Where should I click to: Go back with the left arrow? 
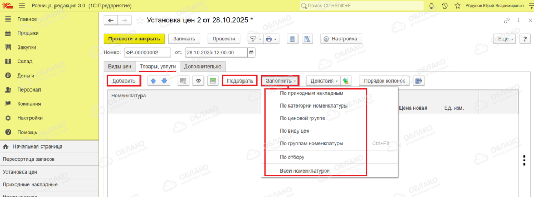pyautogui.click(x=111, y=20)
